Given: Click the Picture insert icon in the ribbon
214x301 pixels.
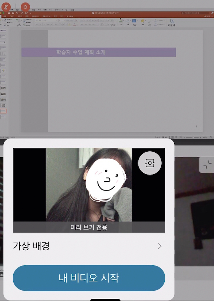Looking at the screenshot, I should coord(121,21).
